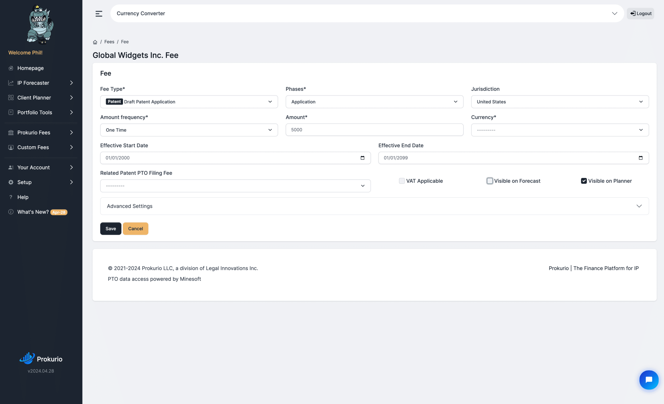Click the Custom Fees icon
664x404 pixels.
pos(11,147)
